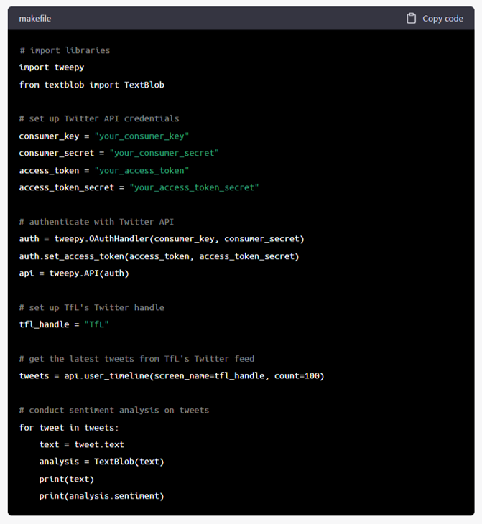Click the "api = tweepy.API(auth)" line
482x524 pixels.
coord(74,273)
